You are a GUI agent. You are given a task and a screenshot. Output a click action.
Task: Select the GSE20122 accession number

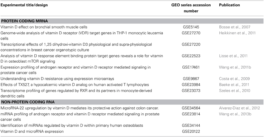click(x=191, y=132)
